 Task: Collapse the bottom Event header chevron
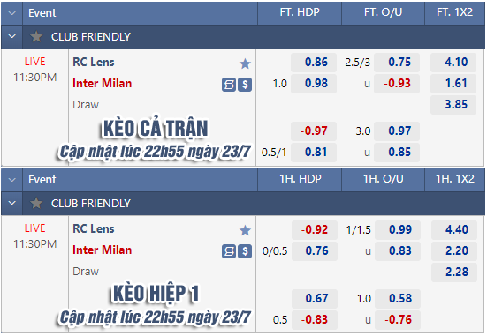coord(11,180)
